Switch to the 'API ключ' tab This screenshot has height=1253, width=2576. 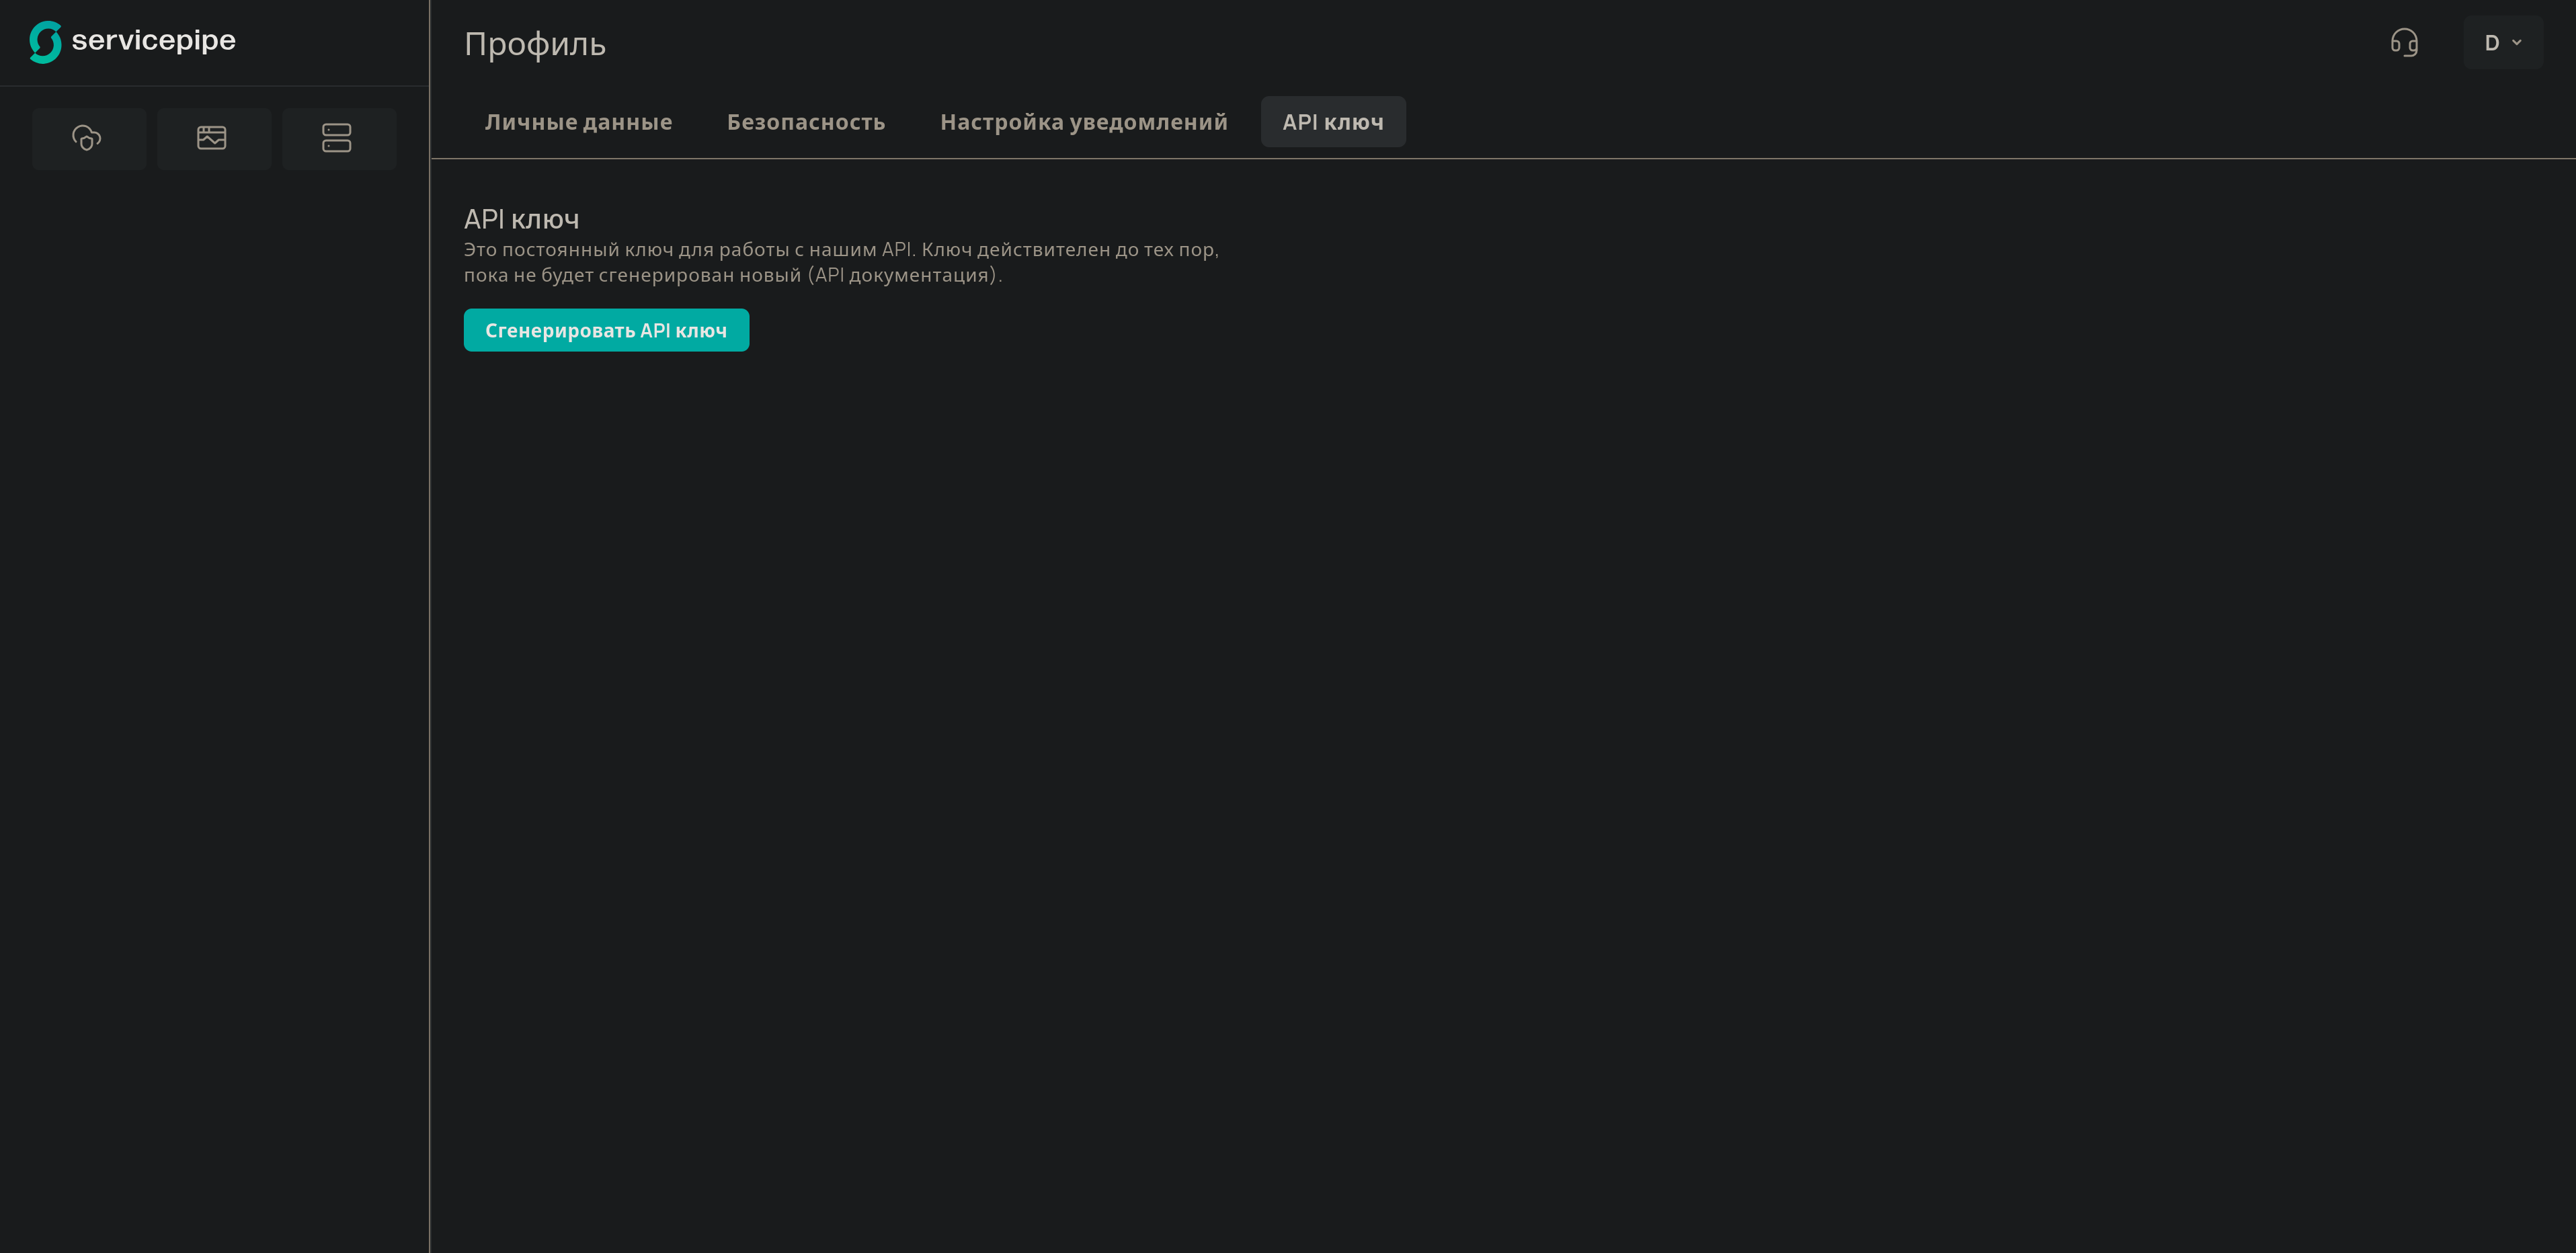click(1333, 121)
